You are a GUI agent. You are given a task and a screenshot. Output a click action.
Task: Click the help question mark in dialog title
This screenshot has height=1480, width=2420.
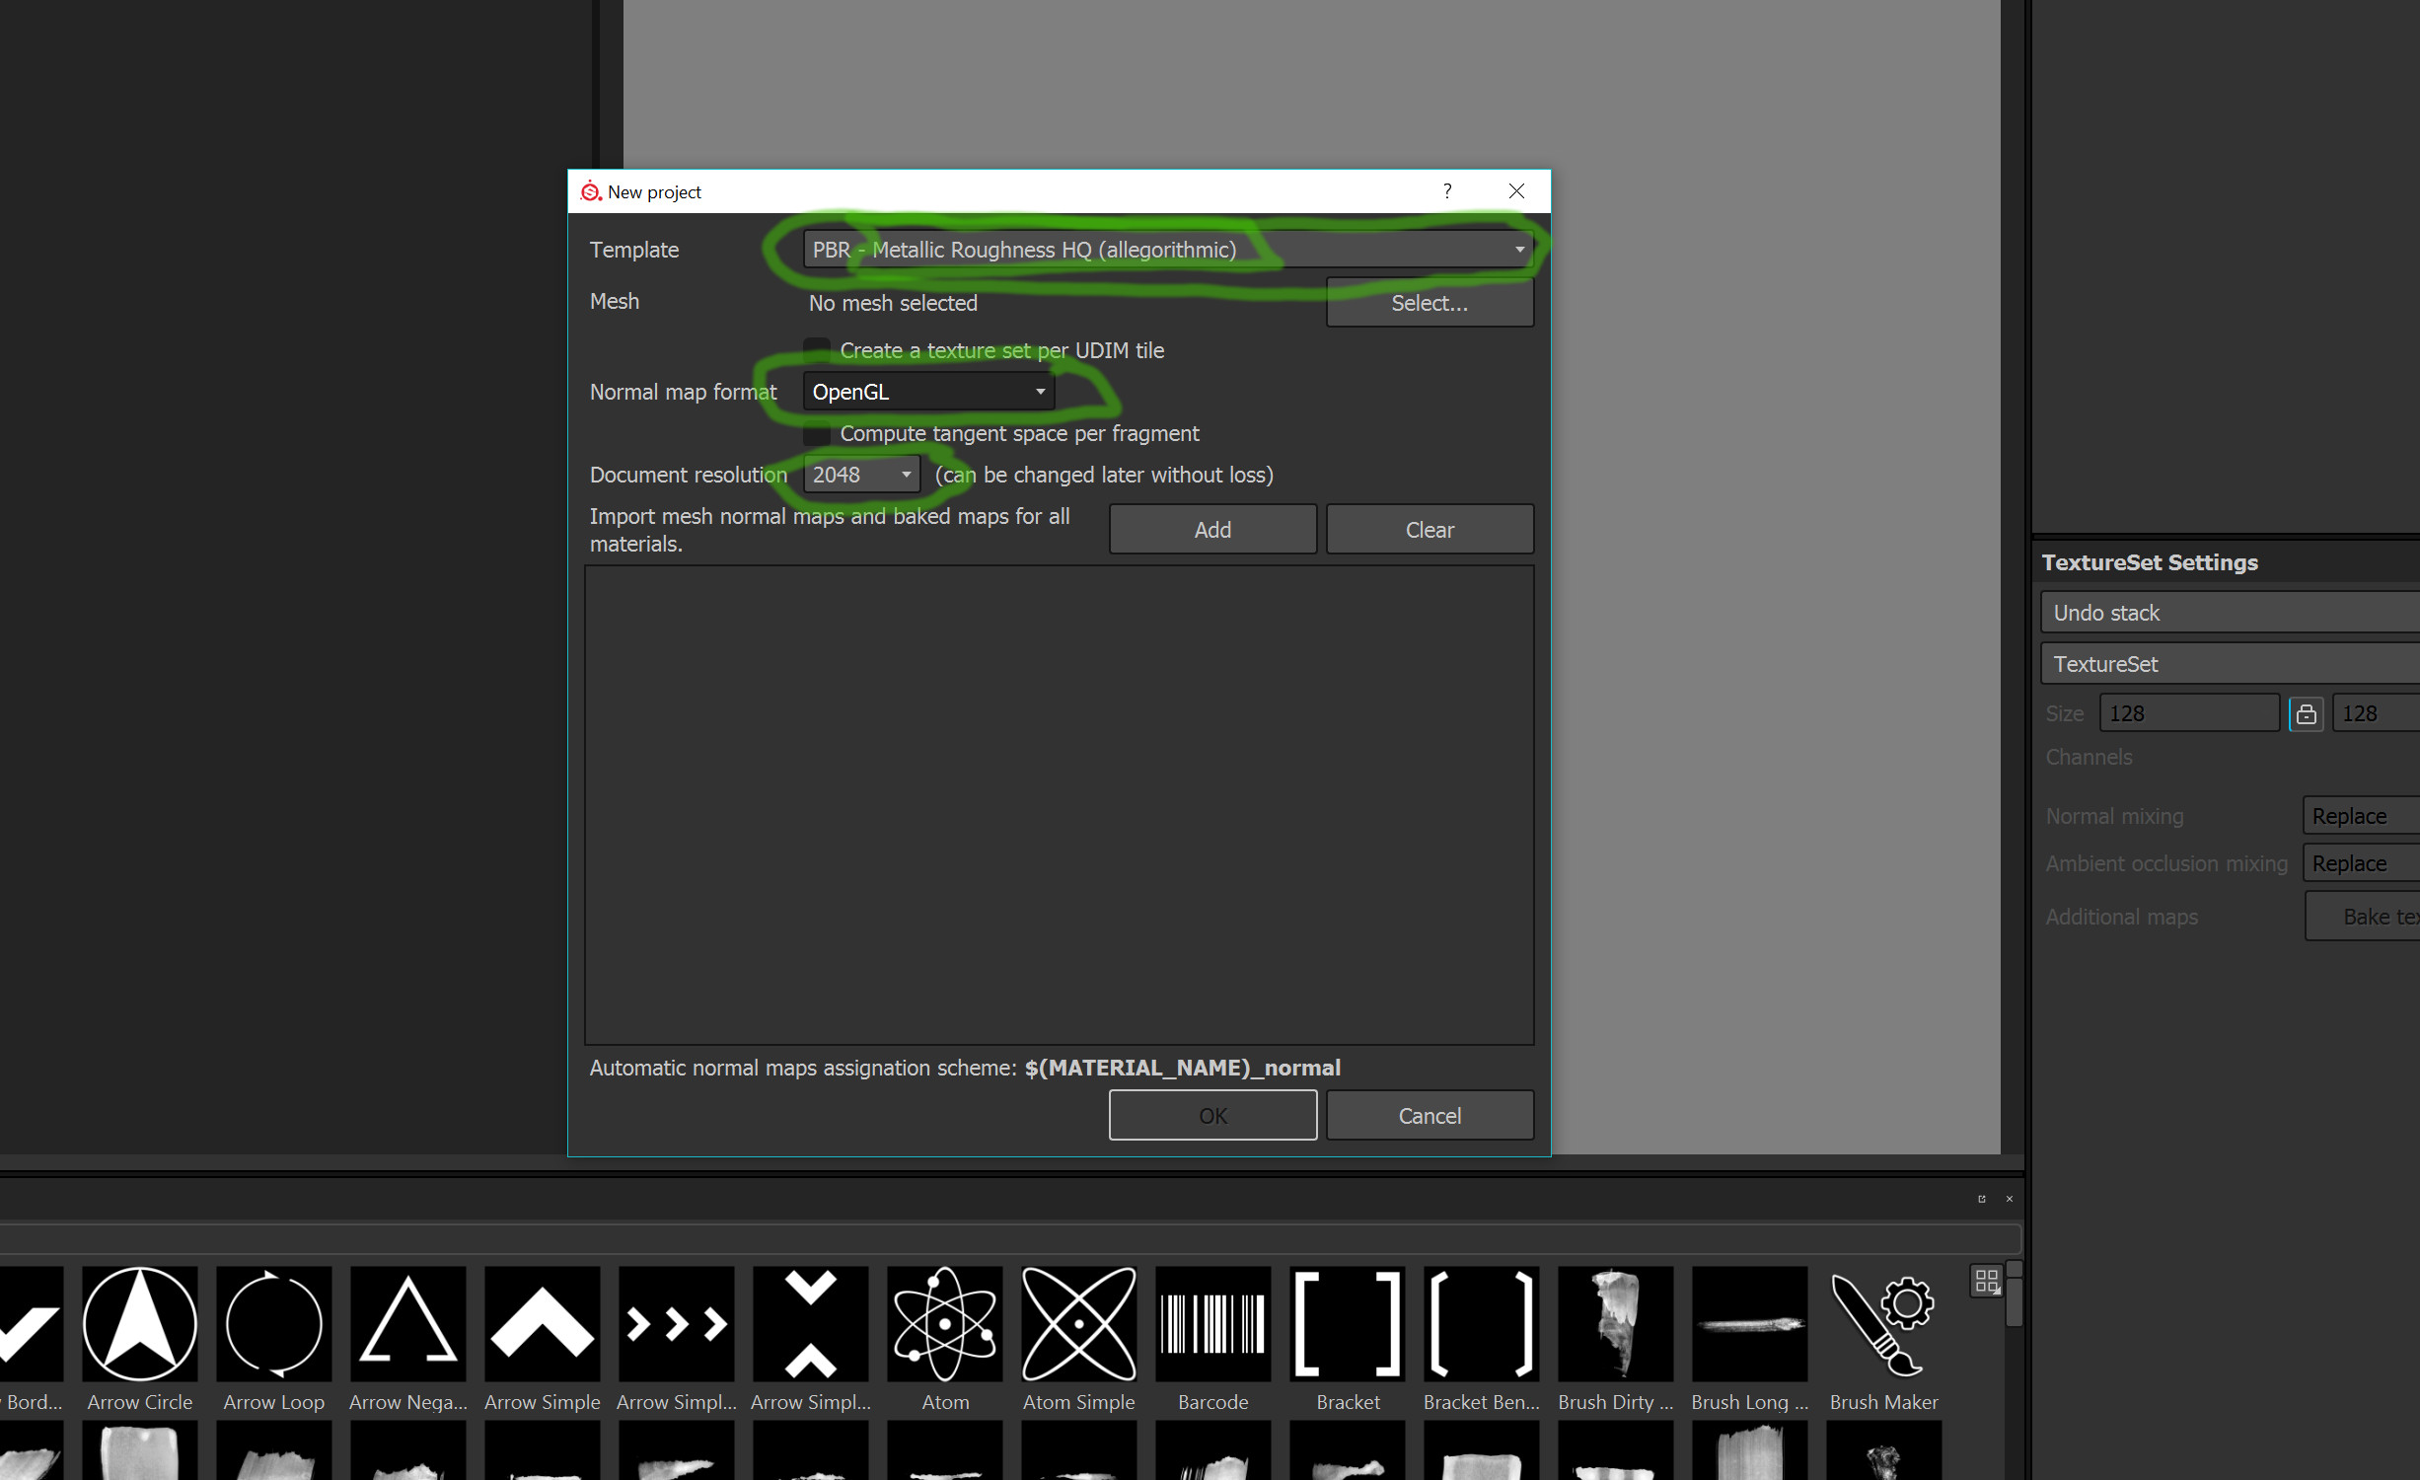(1446, 191)
